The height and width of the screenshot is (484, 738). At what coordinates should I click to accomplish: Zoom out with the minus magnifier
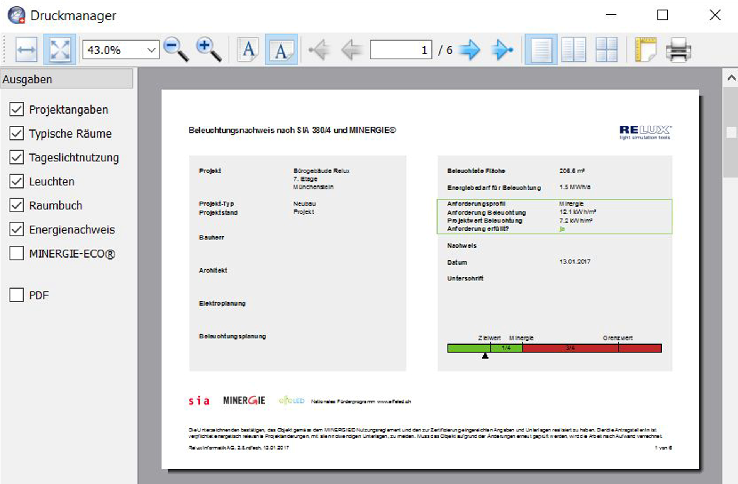[176, 50]
